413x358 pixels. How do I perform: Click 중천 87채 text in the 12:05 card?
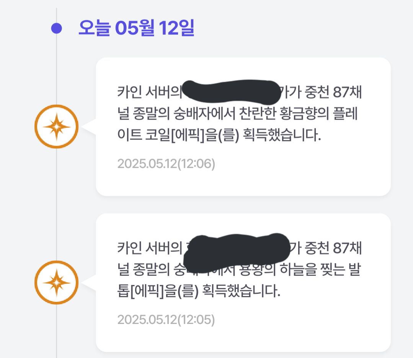(333, 248)
